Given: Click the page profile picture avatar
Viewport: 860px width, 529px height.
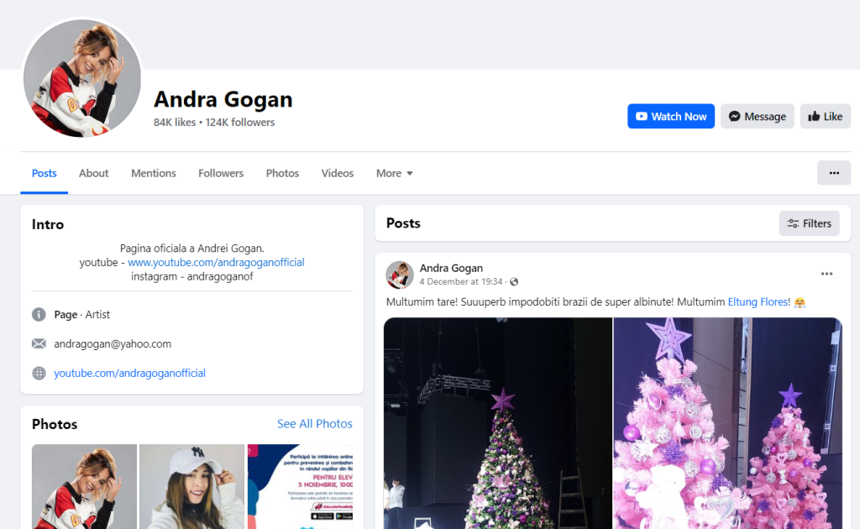Looking at the screenshot, I should pyautogui.click(x=82, y=78).
